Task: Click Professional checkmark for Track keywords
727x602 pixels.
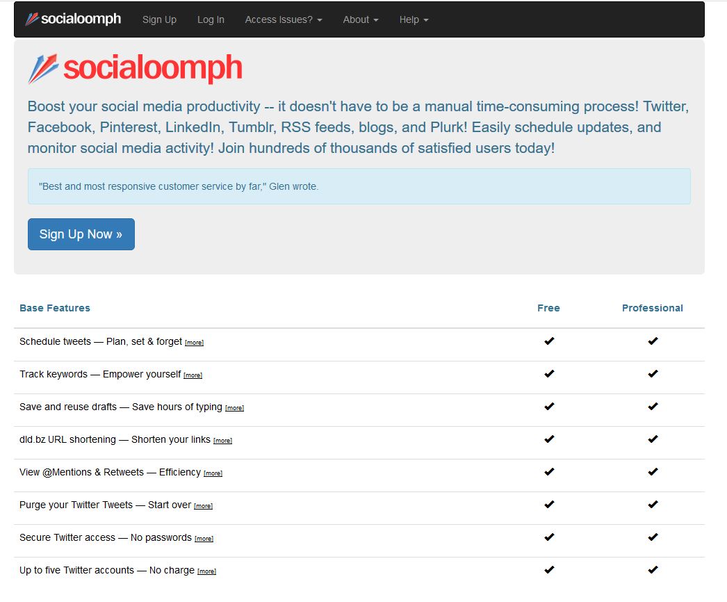Action: 653,373
